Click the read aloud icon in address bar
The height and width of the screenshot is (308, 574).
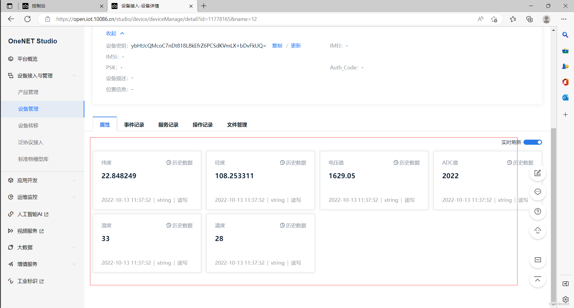(480, 19)
